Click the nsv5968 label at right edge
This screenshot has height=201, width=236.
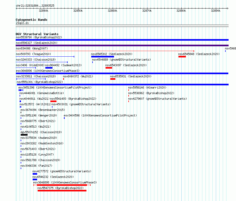(230, 48)
